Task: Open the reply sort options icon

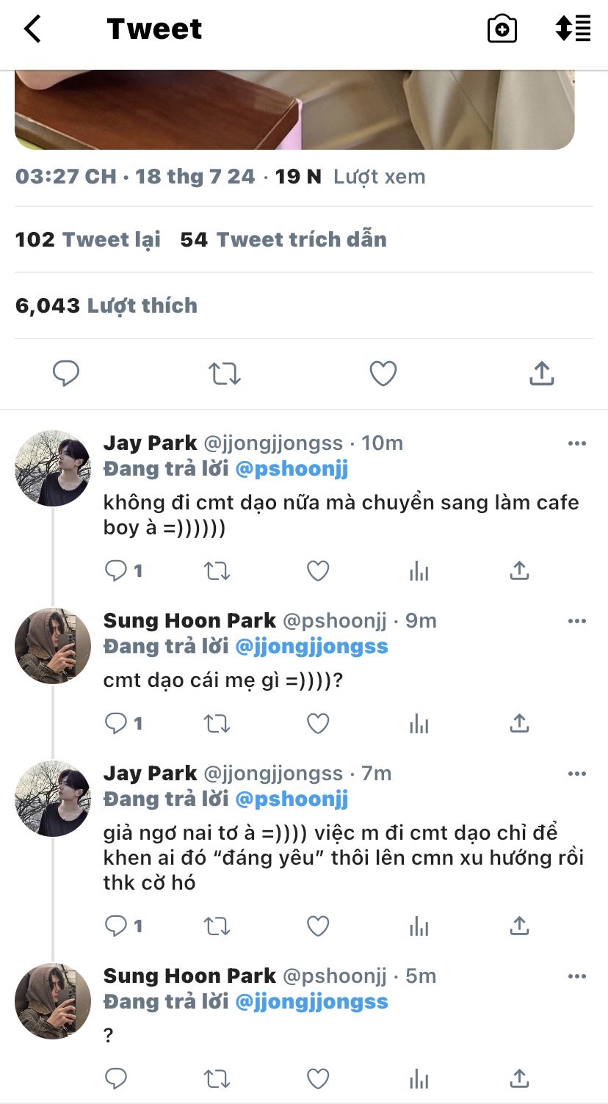Action: 573,29
